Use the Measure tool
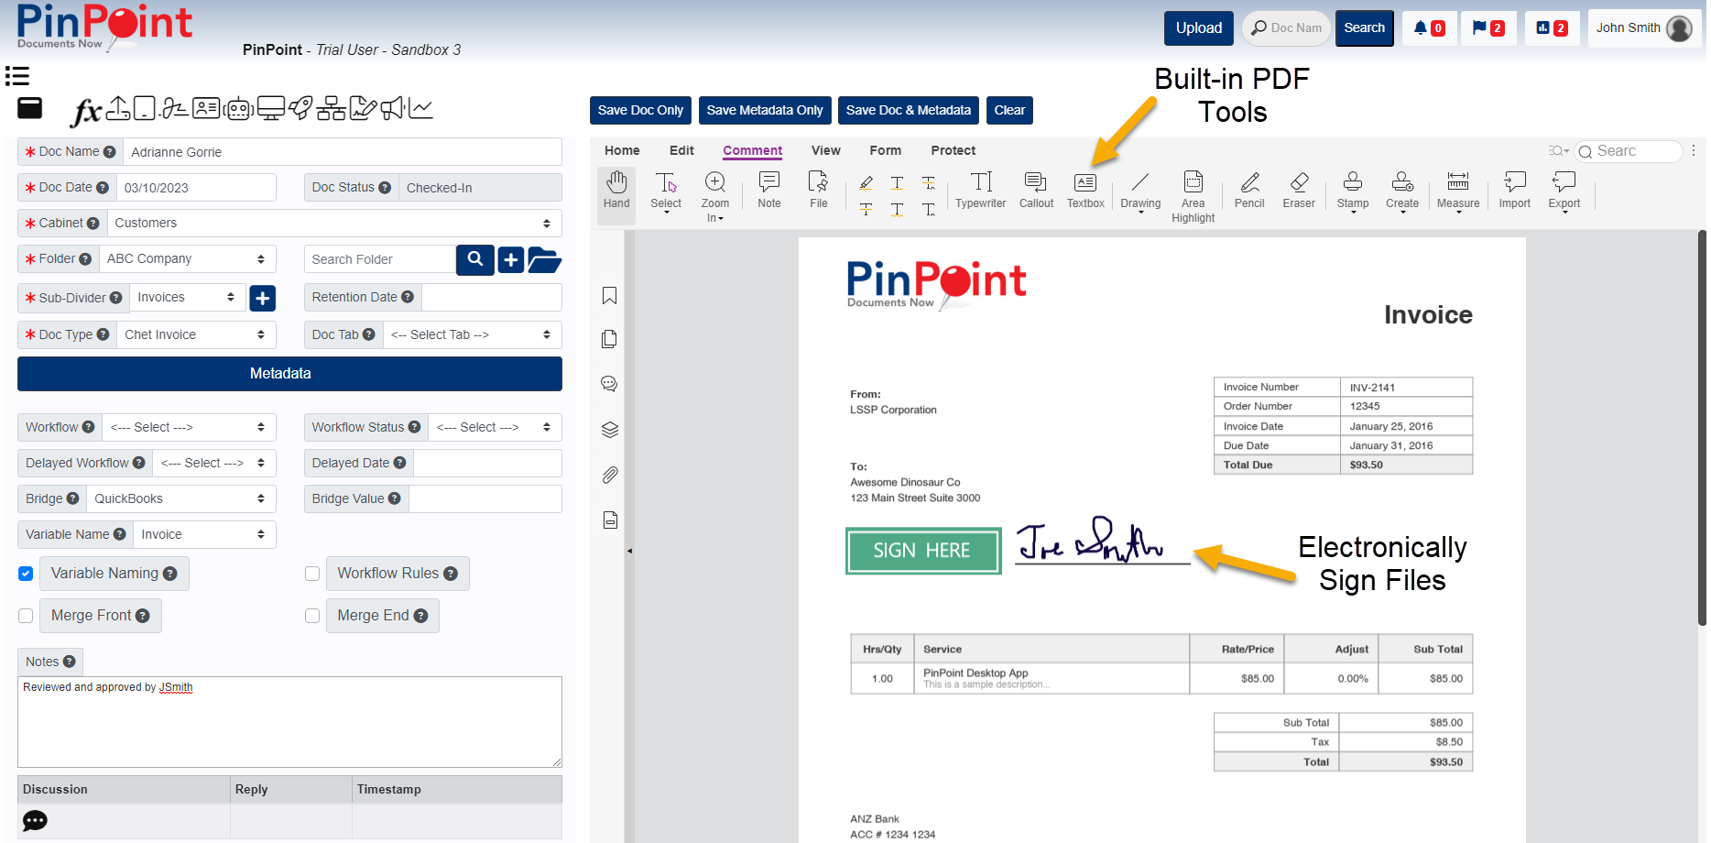The width and height of the screenshot is (1711, 843). (1458, 191)
